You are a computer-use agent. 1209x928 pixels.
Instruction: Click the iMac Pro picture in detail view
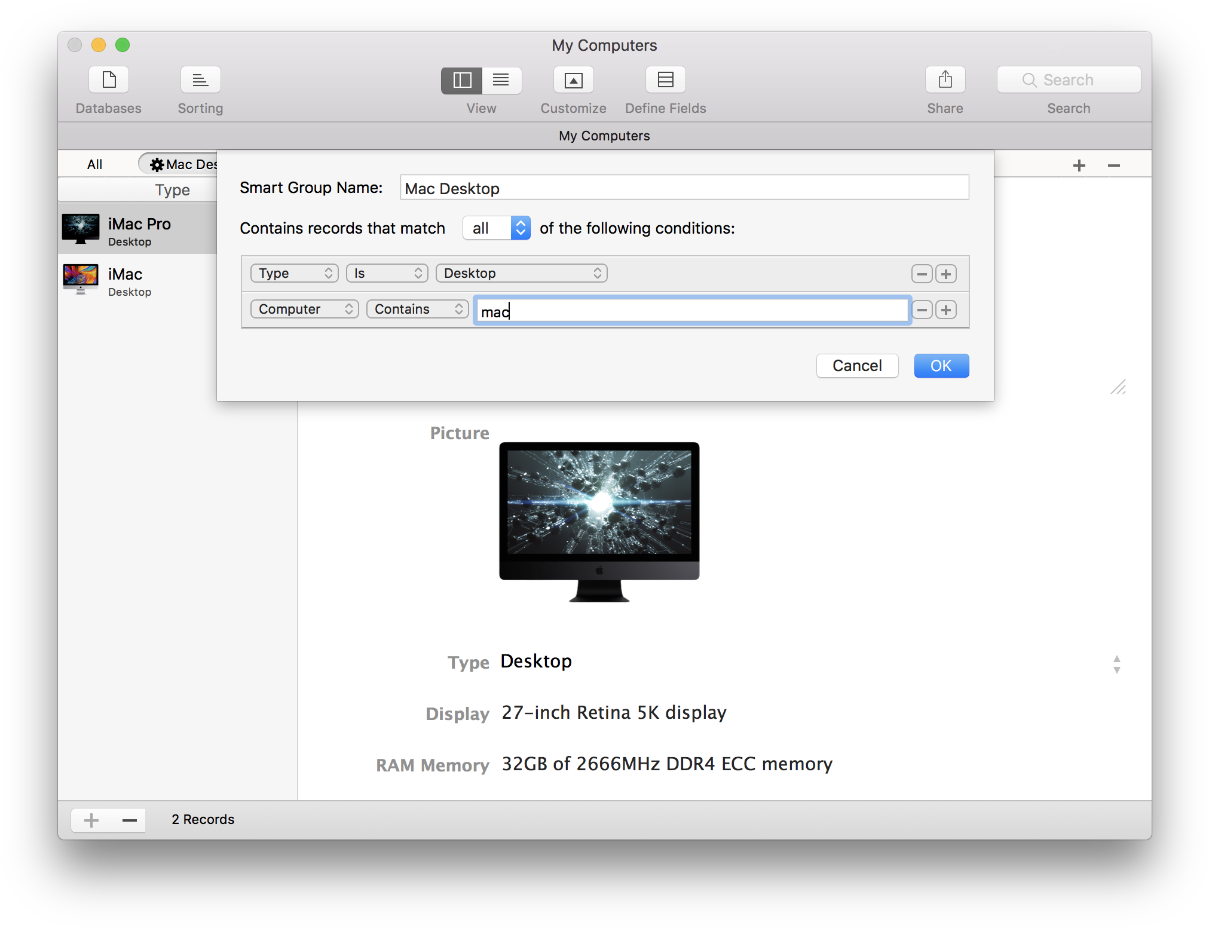click(599, 522)
